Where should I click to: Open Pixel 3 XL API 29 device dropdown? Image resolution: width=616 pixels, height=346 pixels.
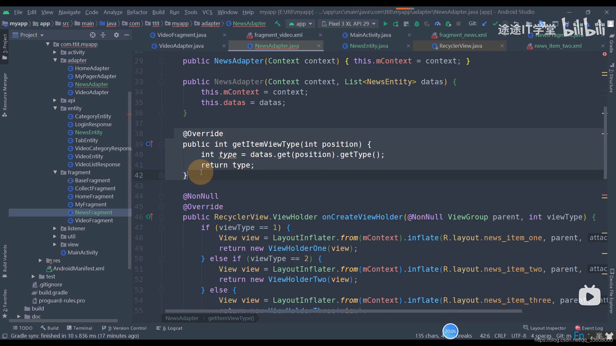click(348, 24)
